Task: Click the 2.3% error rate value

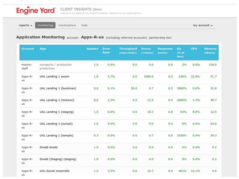Action: [111, 100]
